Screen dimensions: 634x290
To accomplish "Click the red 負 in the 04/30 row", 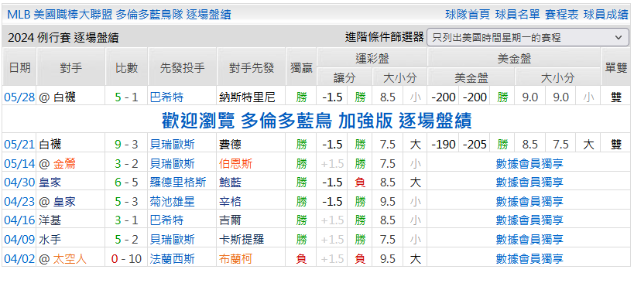I will coord(360,183).
